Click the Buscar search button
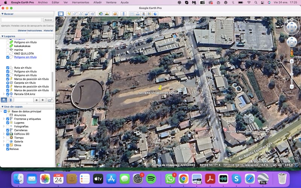Viewport: 301px width, 188px height. (48, 20)
